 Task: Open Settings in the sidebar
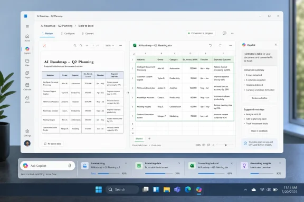pyautogui.click(x=27, y=133)
